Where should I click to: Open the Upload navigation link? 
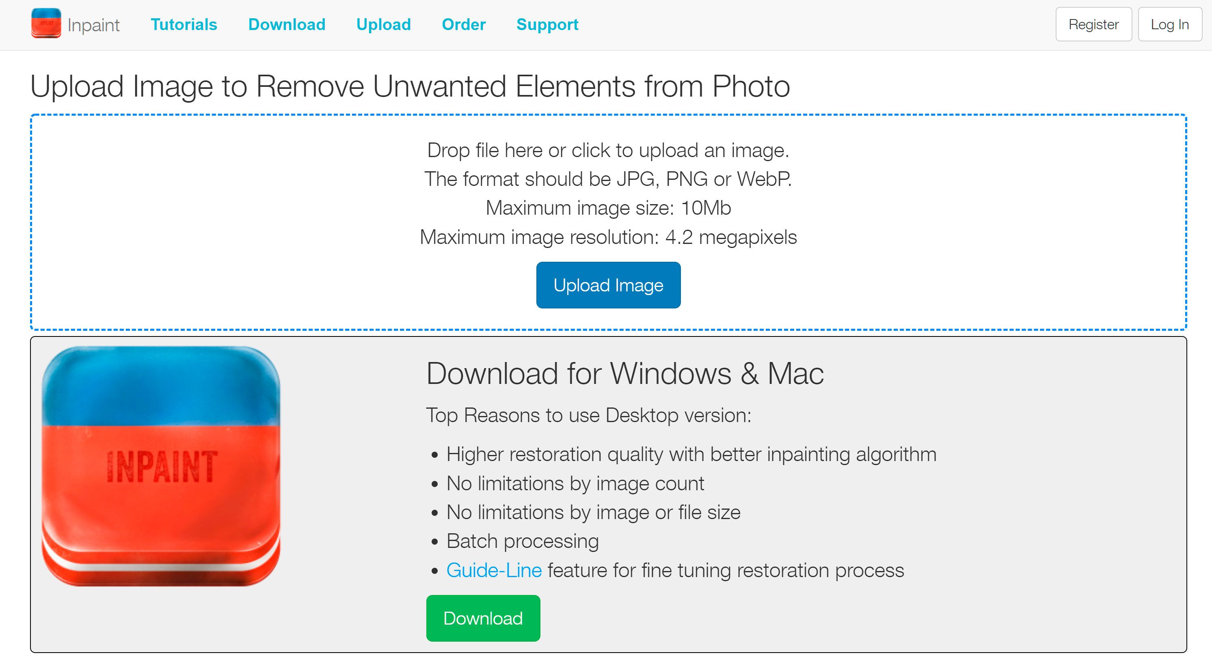pyautogui.click(x=382, y=25)
